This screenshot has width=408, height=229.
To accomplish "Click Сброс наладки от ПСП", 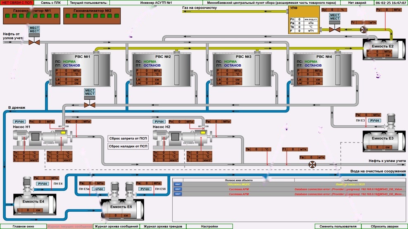I will click(128, 146).
